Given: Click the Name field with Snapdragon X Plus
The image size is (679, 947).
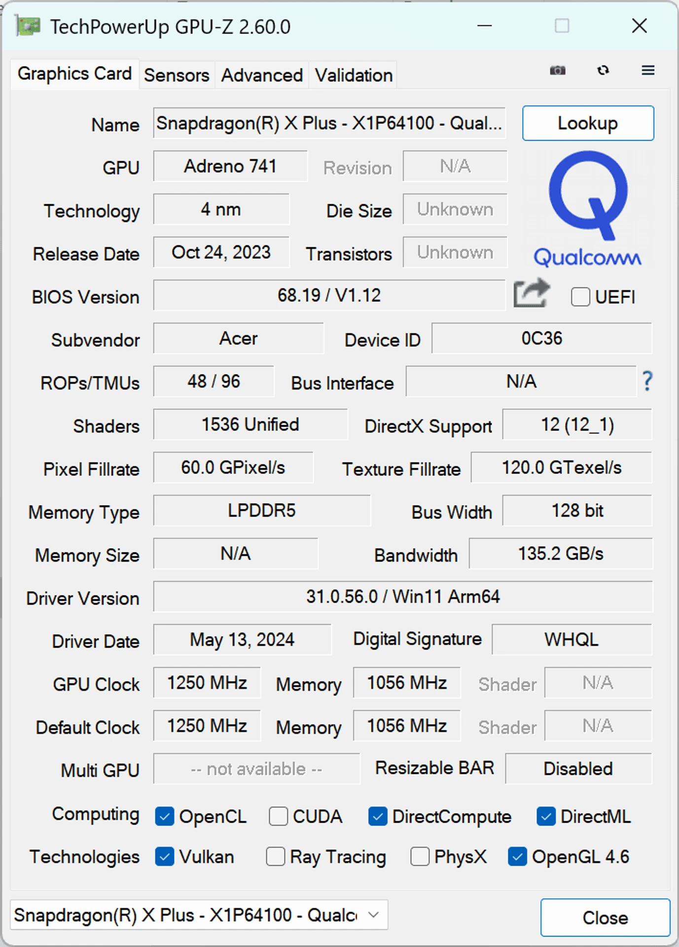Looking at the screenshot, I should [329, 123].
